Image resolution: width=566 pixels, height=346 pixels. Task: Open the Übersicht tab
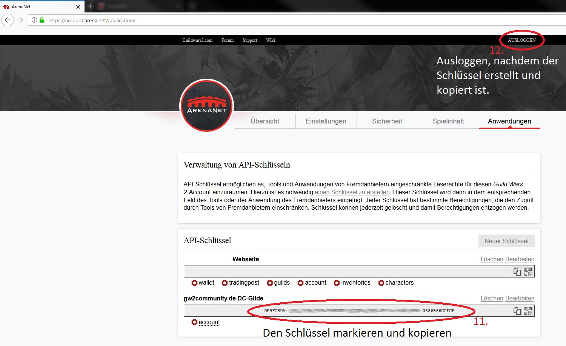click(x=265, y=121)
